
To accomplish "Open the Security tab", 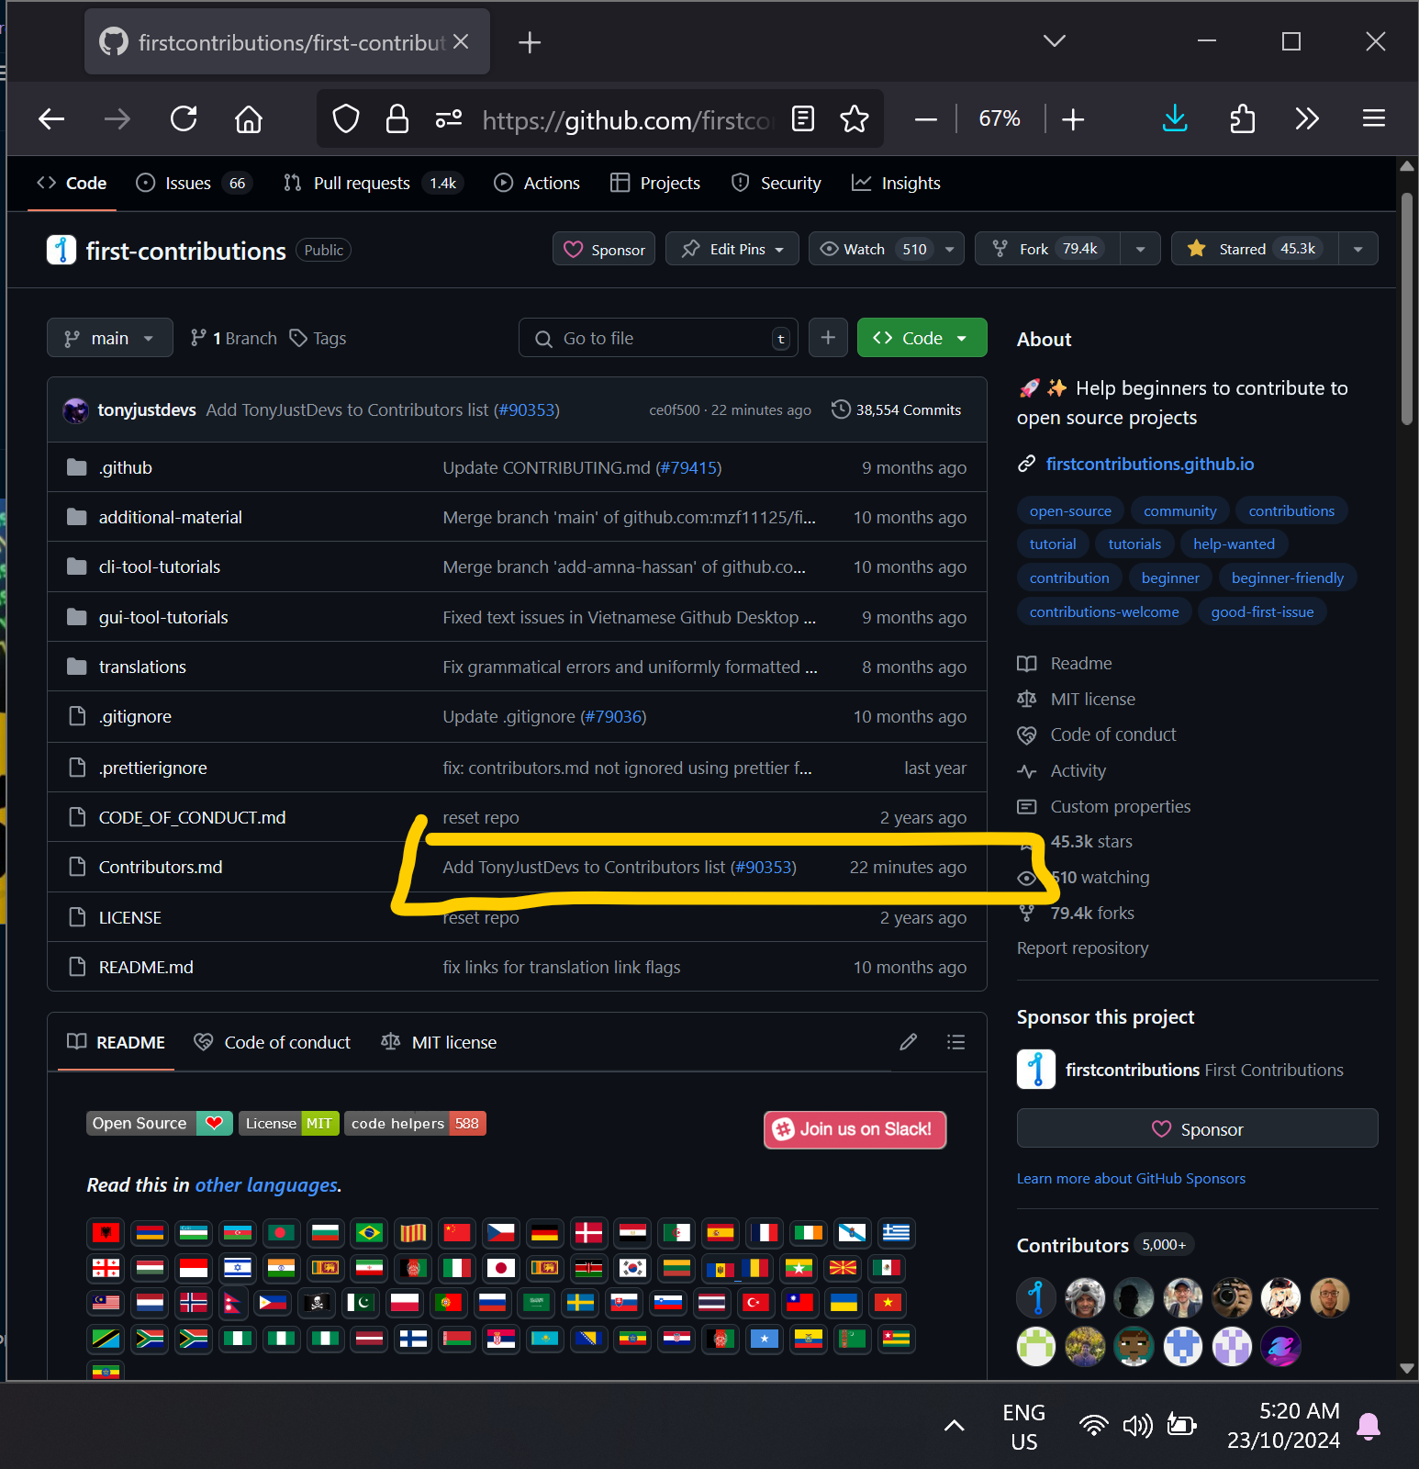I will (776, 183).
